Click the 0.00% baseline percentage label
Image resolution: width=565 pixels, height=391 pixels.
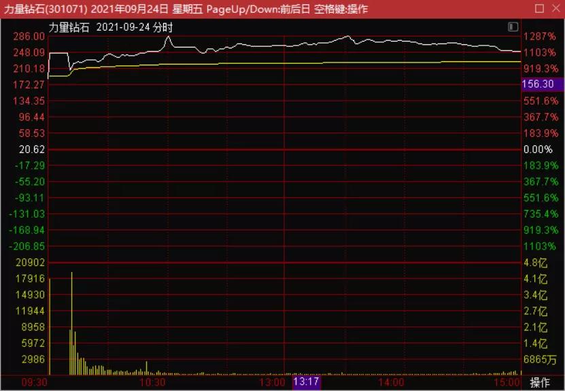[538, 150]
